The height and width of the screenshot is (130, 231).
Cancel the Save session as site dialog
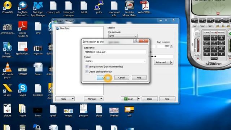pos(122,78)
